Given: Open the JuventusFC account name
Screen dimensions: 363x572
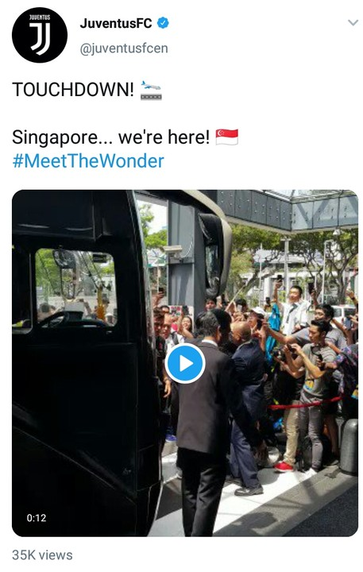Looking at the screenshot, I should tap(116, 23).
